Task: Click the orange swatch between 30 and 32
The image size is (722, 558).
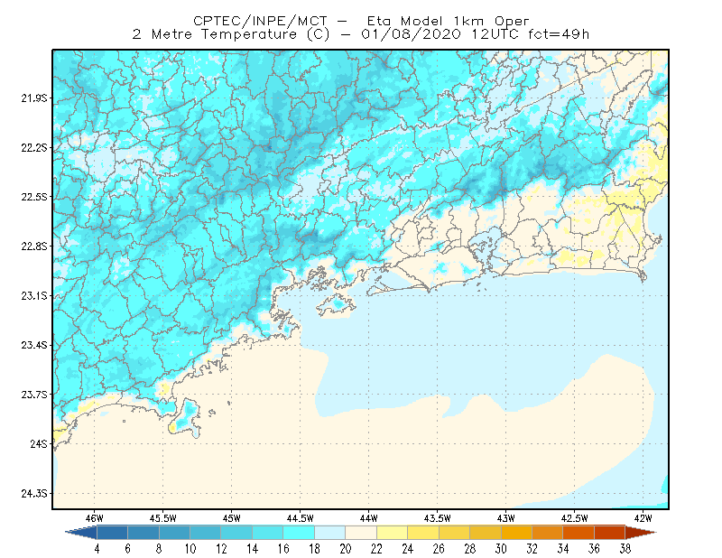Action: pyautogui.click(x=516, y=533)
